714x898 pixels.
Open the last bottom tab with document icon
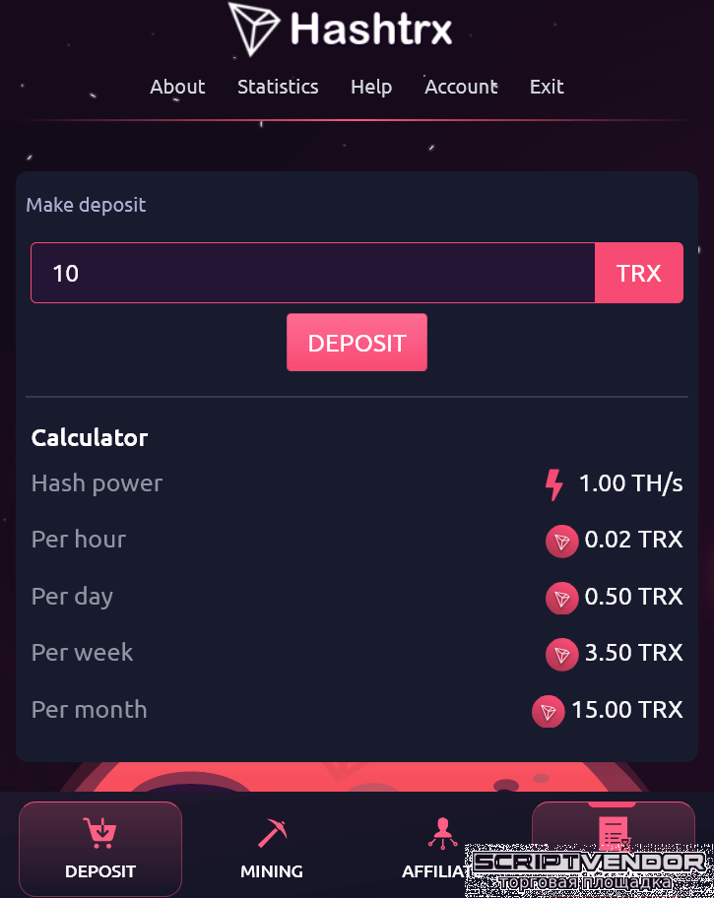point(614,825)
